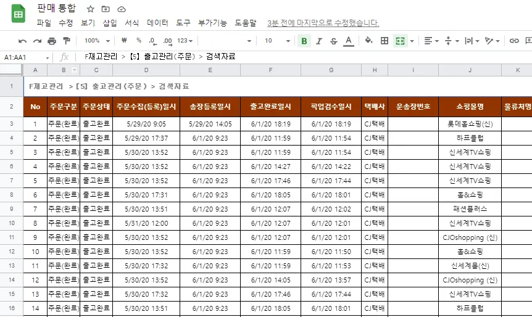Increase decimal places

tap(168, 41)
